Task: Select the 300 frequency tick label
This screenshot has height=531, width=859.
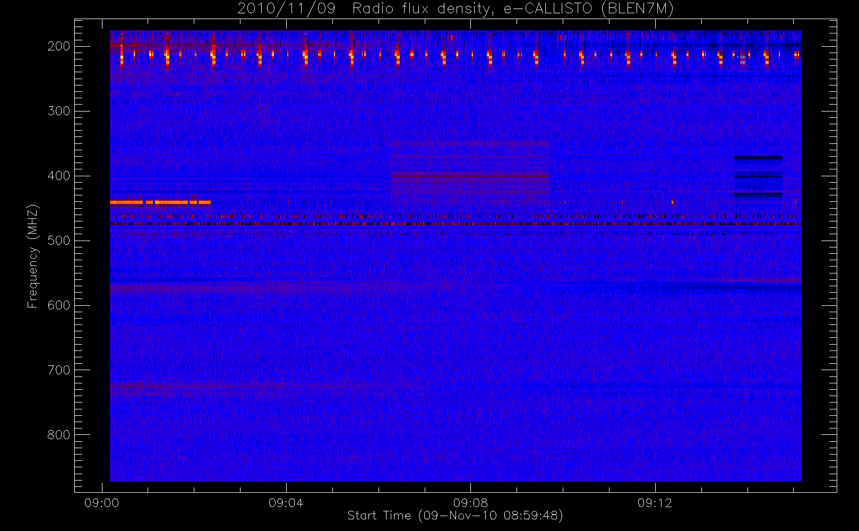Action: (x=59, y=111)
